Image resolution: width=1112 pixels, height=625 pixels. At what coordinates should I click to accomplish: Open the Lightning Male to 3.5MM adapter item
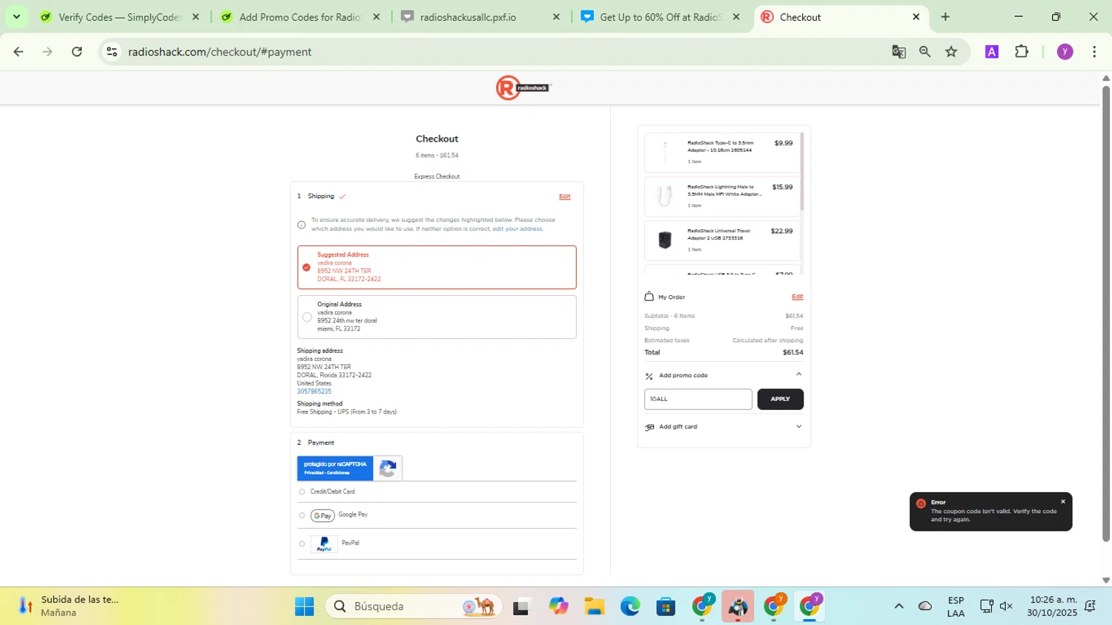click(x=722, y=196)
